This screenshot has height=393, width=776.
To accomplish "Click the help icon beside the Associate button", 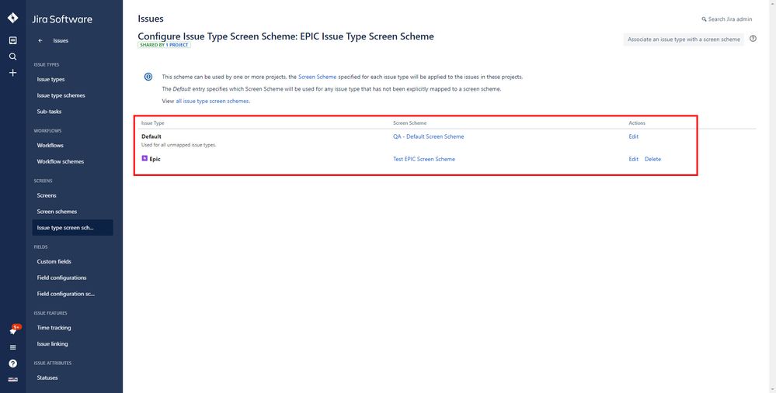I will pyautogui.click(x=753, y=39).
